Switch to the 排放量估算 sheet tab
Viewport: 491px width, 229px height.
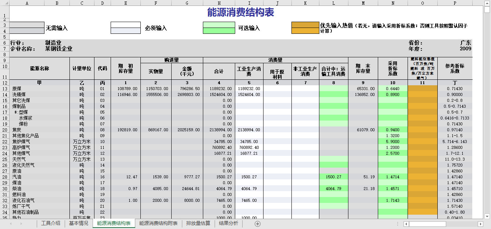(x=198, y=223)
